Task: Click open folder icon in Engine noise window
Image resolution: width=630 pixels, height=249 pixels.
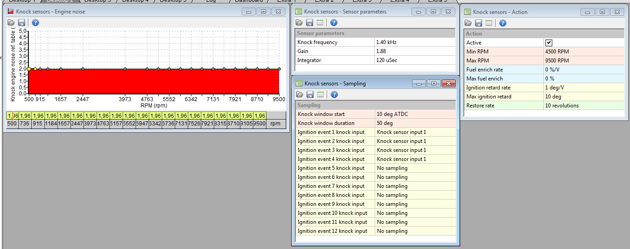Action: 11,22
